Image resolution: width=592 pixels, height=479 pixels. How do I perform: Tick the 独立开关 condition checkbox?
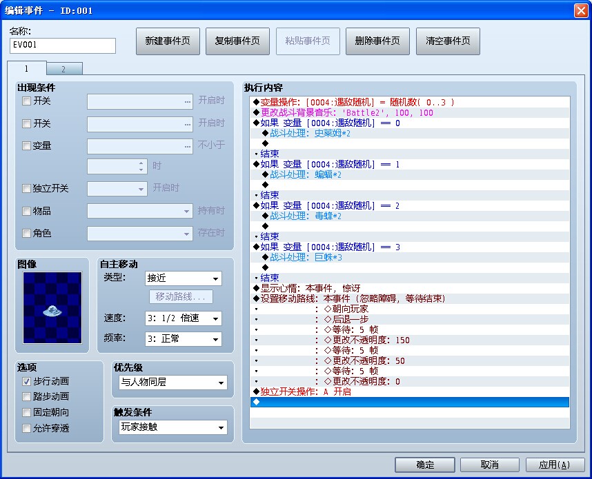click(26, 188)
